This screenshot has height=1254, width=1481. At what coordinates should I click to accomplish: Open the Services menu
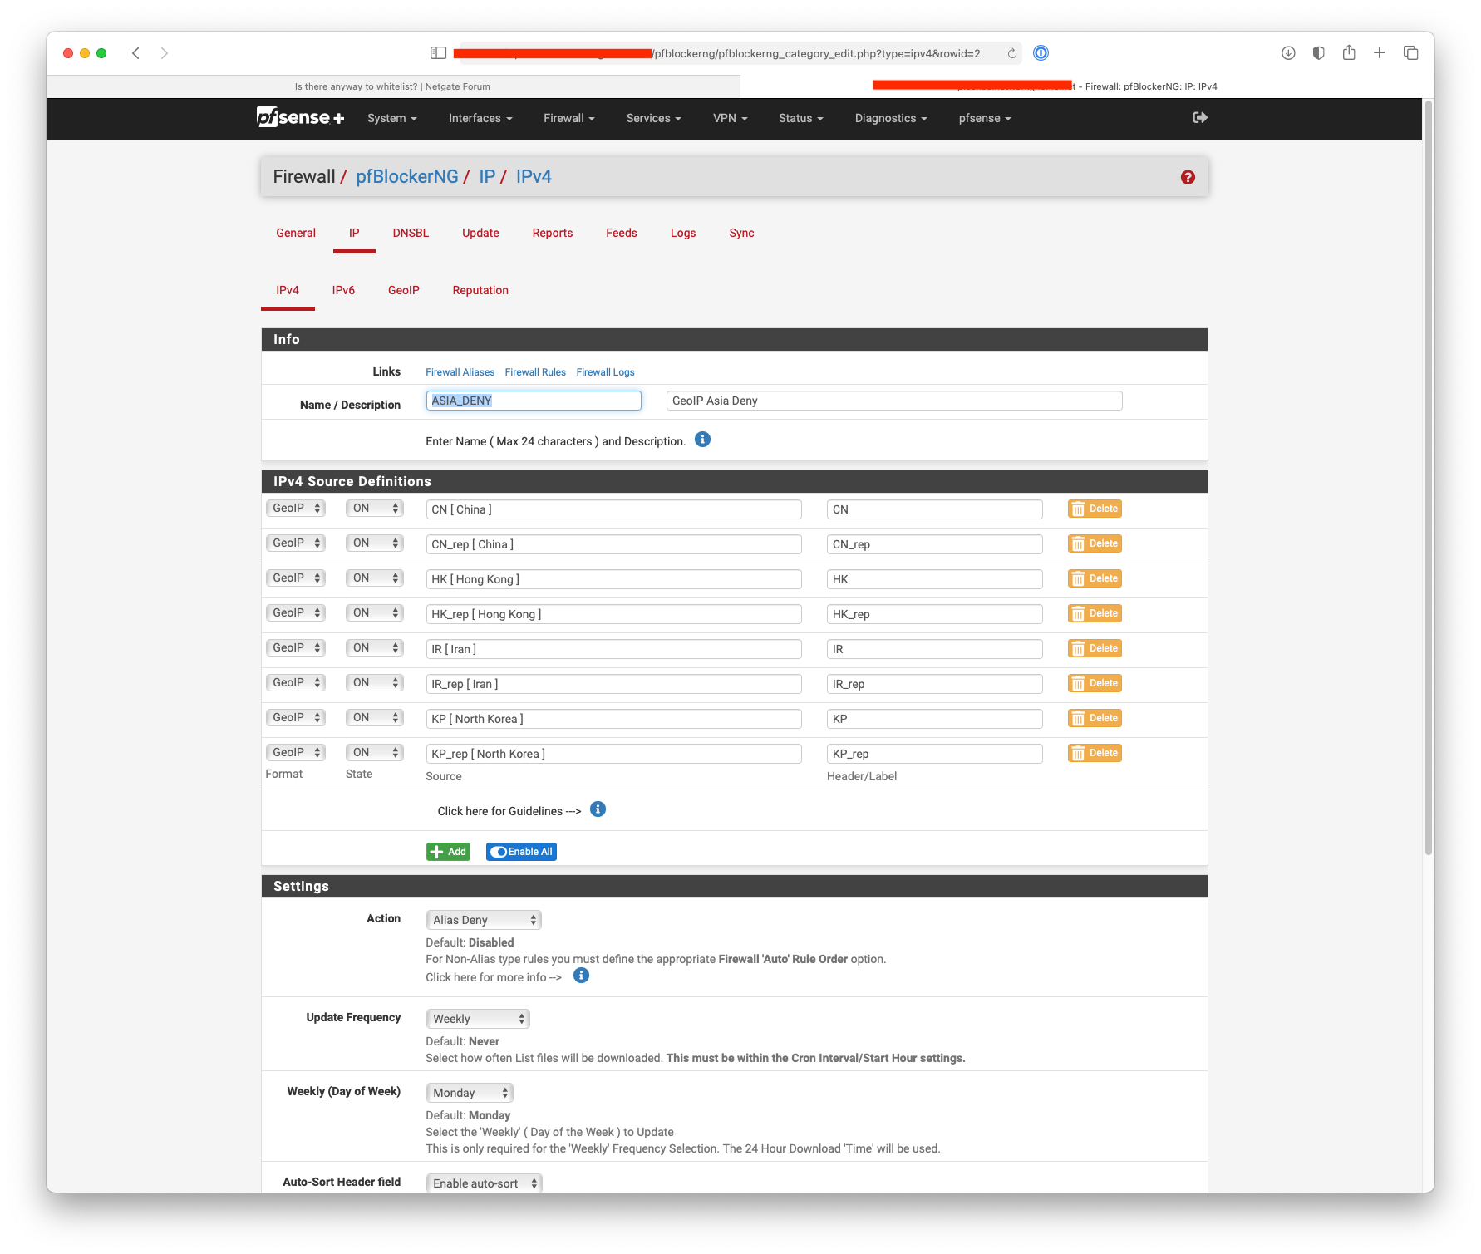point(653,118)
